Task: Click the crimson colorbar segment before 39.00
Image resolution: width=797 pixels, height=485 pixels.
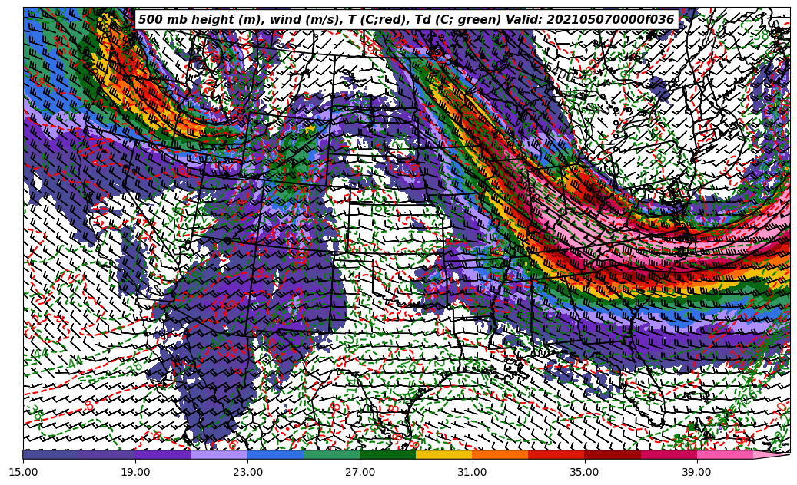Action: (669, 454)
